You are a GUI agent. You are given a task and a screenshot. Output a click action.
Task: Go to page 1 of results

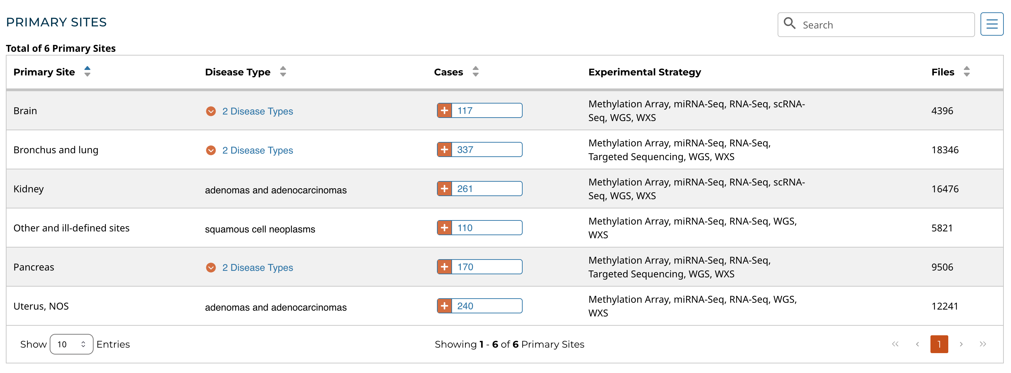[939, 344]
